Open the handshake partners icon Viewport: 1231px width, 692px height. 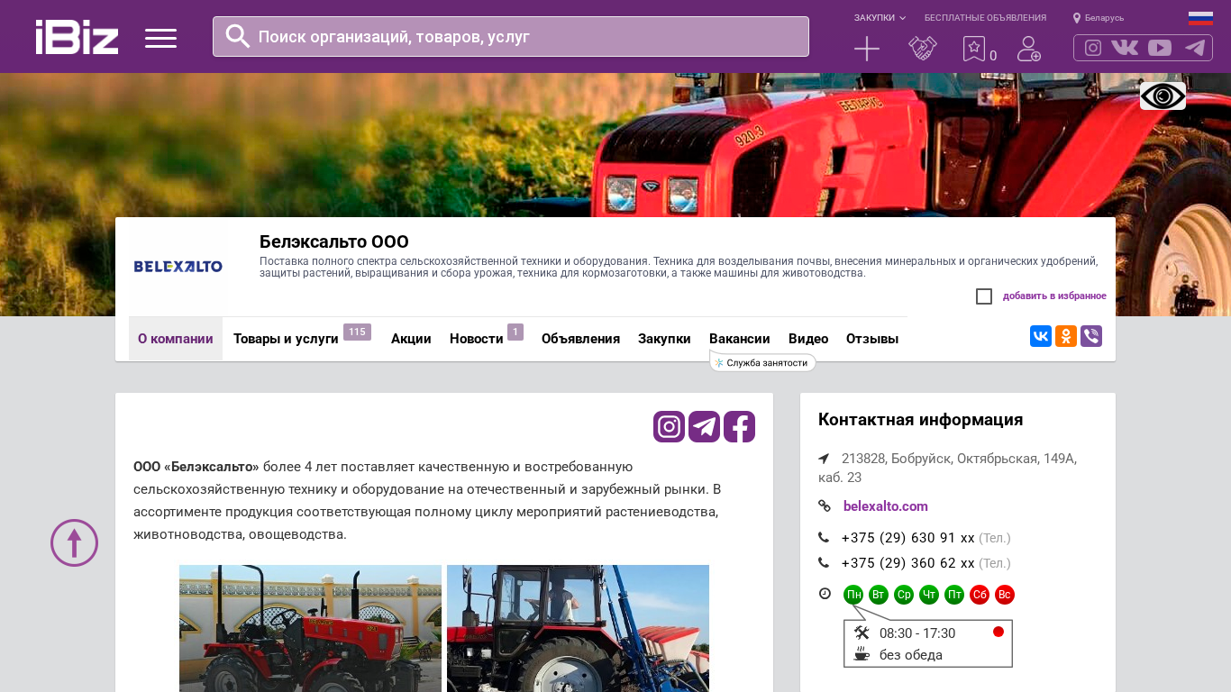pyautogui.click(x=923, y=49)
